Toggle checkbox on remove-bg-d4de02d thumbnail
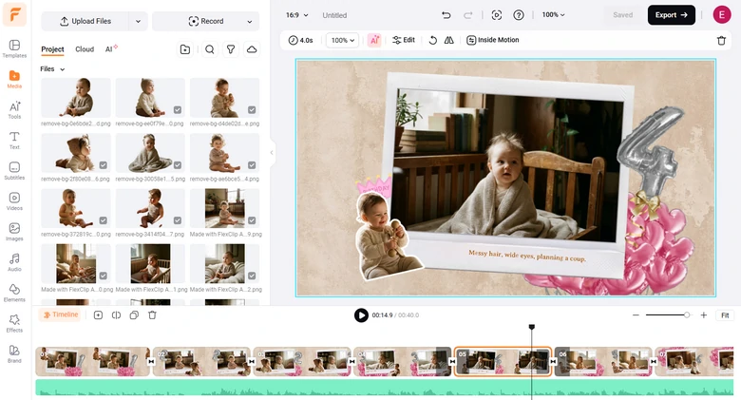The height and width of the screenshot is (400, 741). tap(252, 109)
